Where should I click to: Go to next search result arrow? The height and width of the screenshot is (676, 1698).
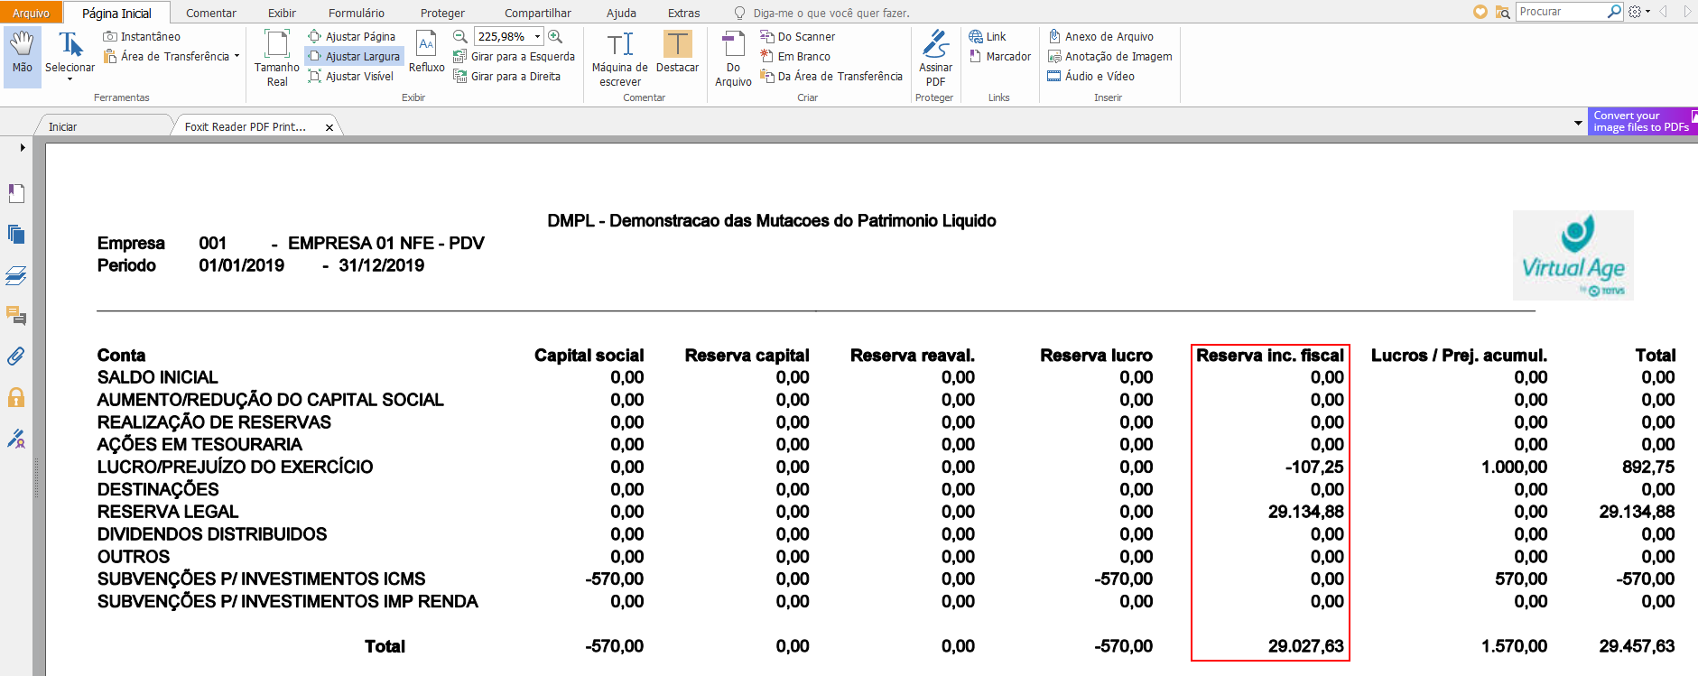point(1686,12)
